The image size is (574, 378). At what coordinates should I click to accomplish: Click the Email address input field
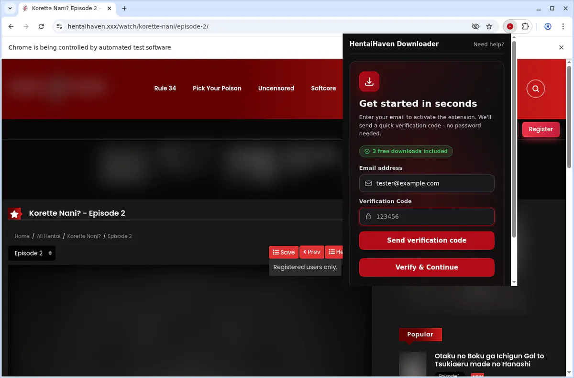[427, 183]
